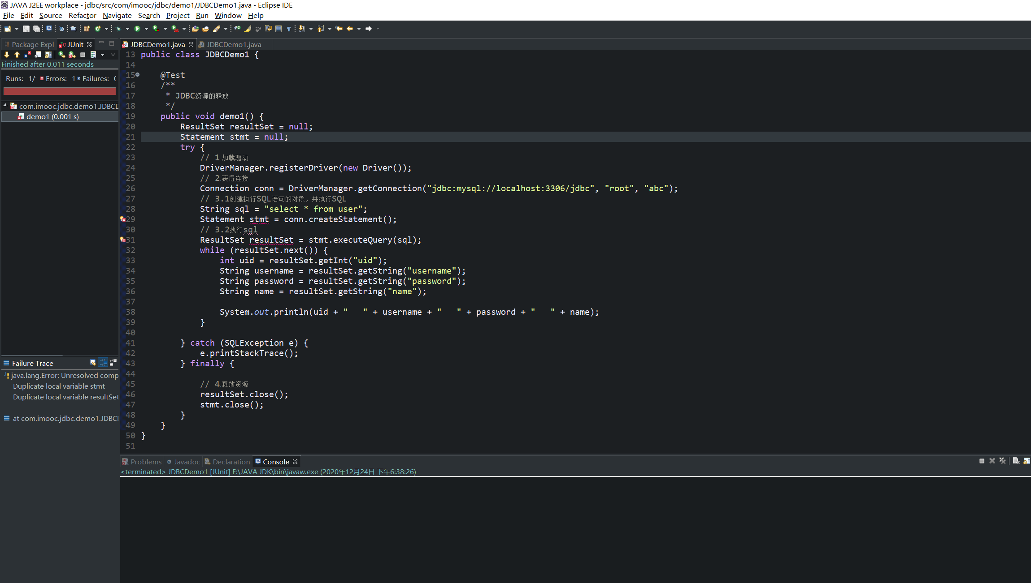1031x583 pixels.
Task: Close the JUnit view tab
Action: (x=89, y=44)
